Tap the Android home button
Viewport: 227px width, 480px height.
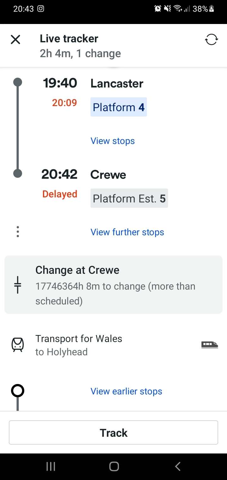pyautogui.click(x=114, y=466)
